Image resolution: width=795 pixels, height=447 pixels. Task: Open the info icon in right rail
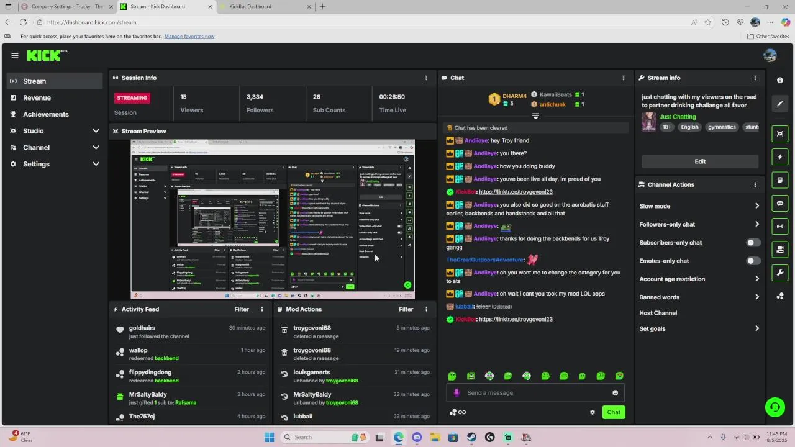[x=780, y=81]
